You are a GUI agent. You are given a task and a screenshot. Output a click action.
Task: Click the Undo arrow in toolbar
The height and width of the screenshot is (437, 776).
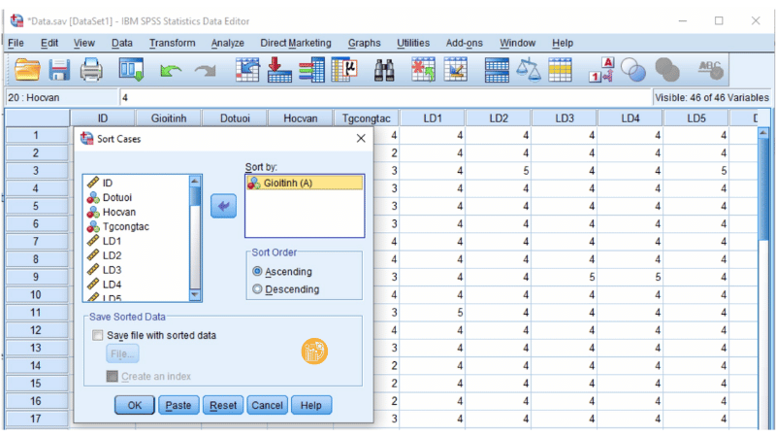171,71
